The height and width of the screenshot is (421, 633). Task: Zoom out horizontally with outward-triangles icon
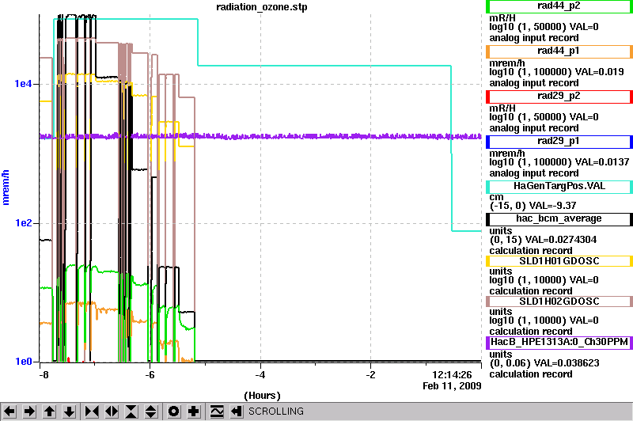pos(112,412)
